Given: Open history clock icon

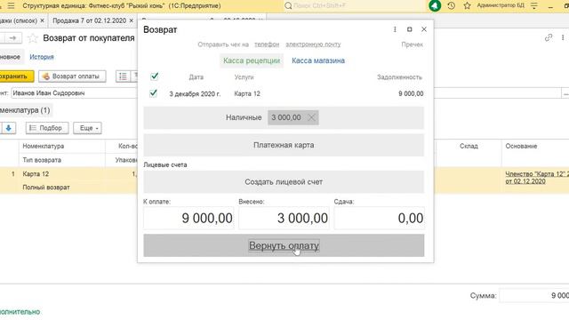Looking at the screenshot, I should pos(451,6).
